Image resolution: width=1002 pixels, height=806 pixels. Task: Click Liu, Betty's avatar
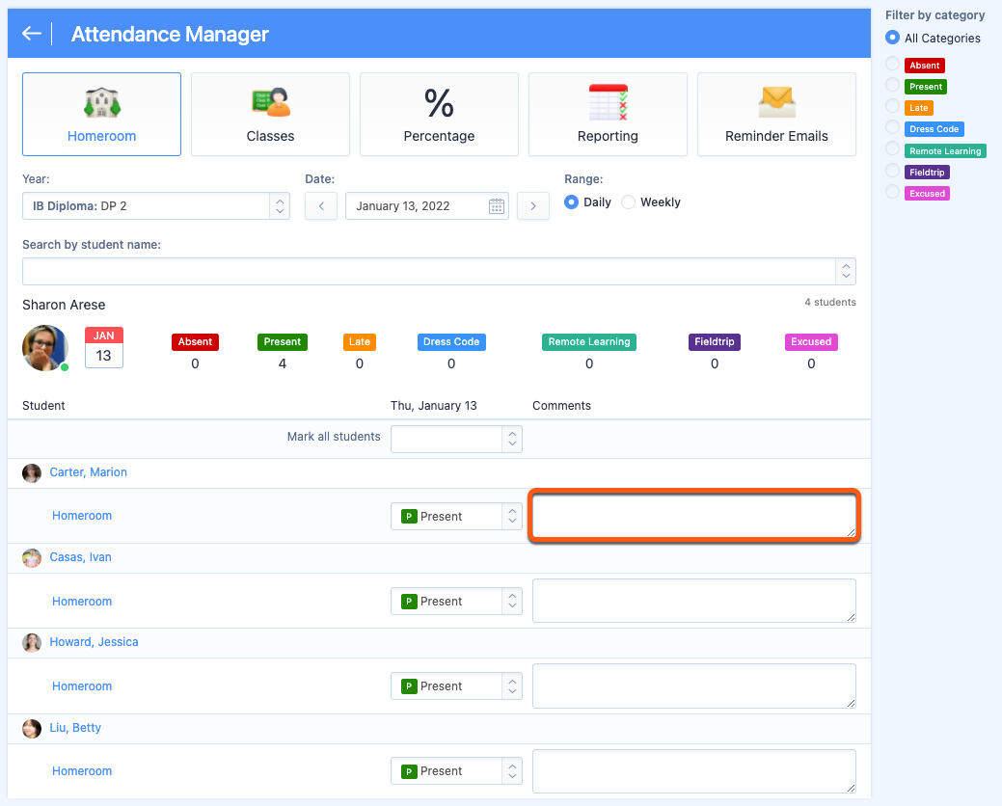coord(31,729)
